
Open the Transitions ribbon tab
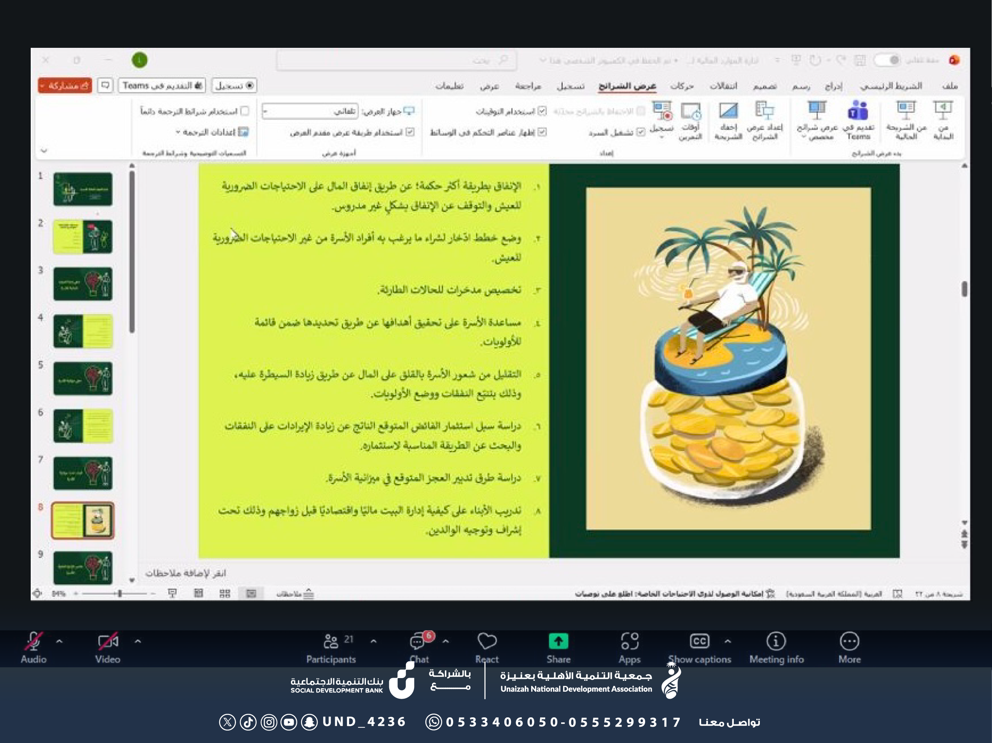723,86
